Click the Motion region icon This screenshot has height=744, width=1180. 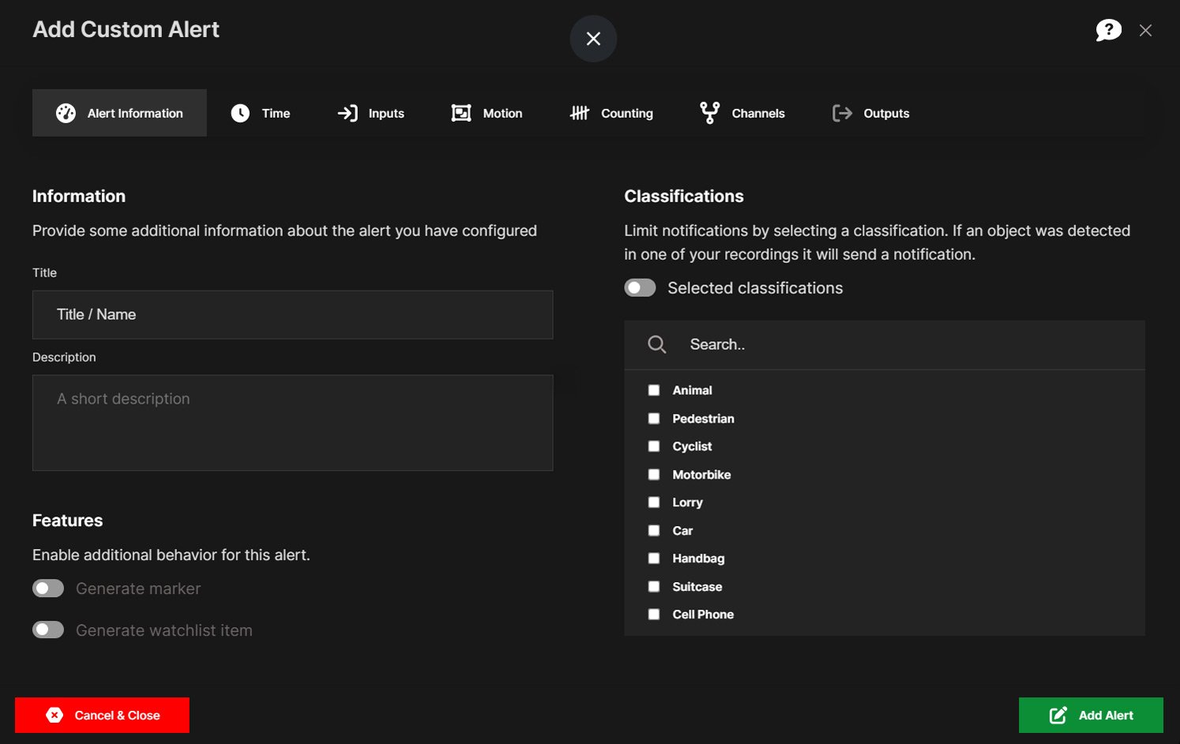[461, 113]
